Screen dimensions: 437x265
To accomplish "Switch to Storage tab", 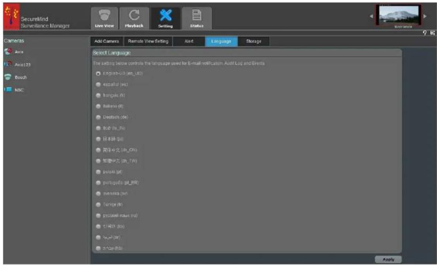I will click(x=254, y=41).
